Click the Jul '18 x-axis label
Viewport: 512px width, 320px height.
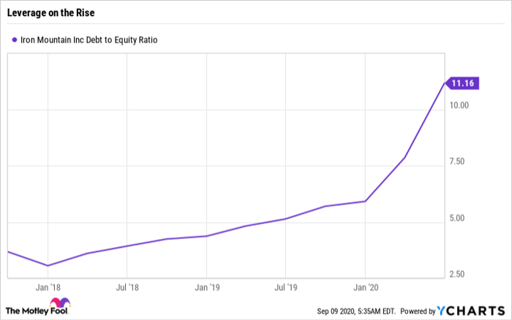pyautogui.click(x=127, y=287)
